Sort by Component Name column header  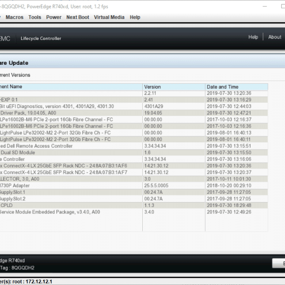(71, 87)
